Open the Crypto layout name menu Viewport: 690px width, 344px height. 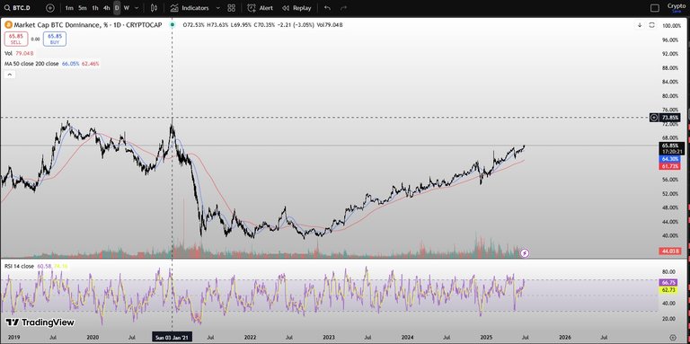677,7
